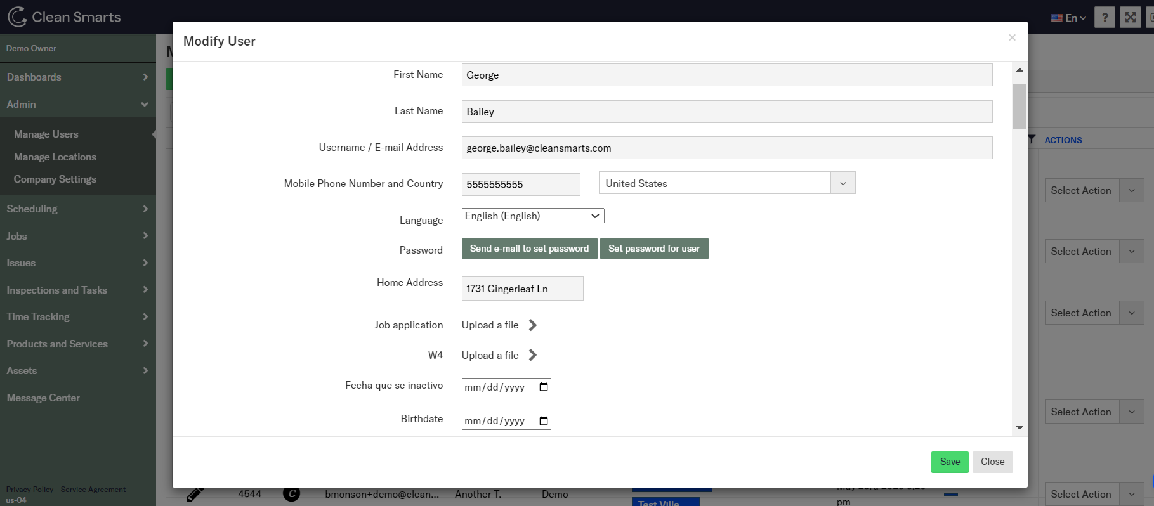Expand the En language selector
This screenshot has width=1154, height=506.
tap(1069, 18)
